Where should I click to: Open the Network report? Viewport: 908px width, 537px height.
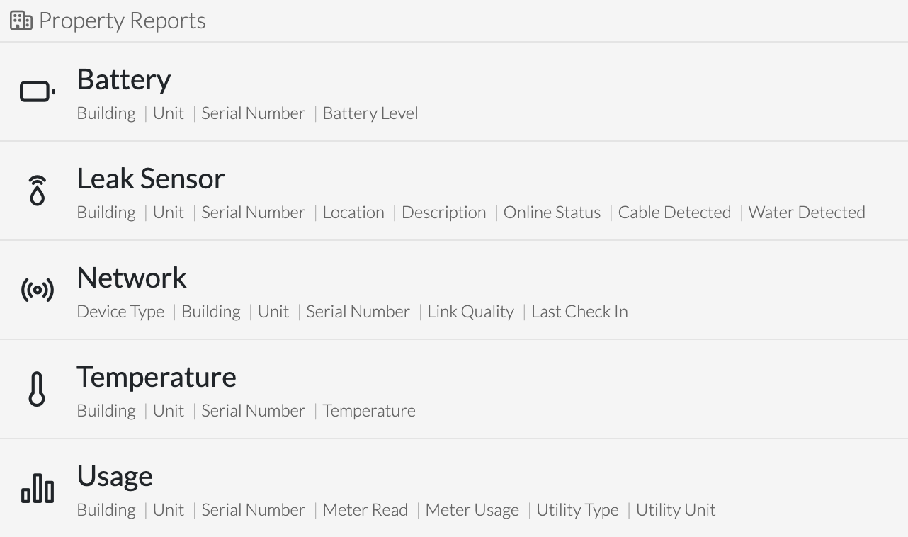pyautogui.click(x=454, y=290)
